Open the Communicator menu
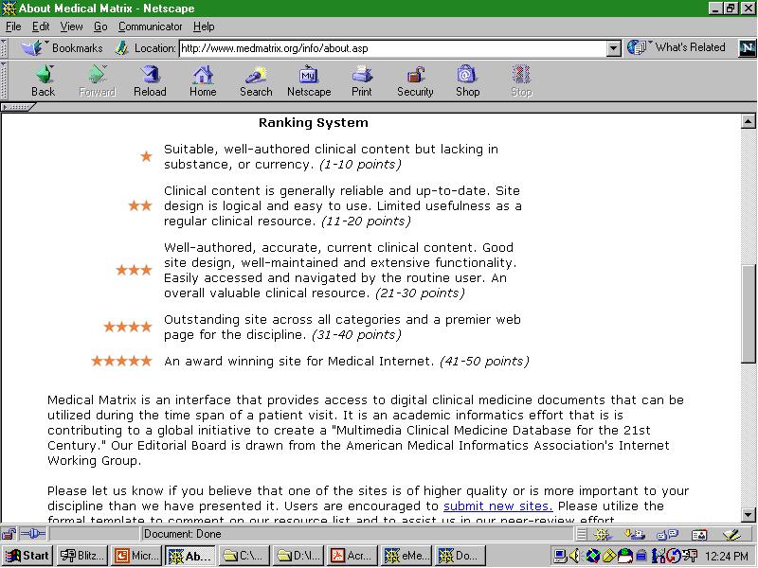 (x=151, y=27)
